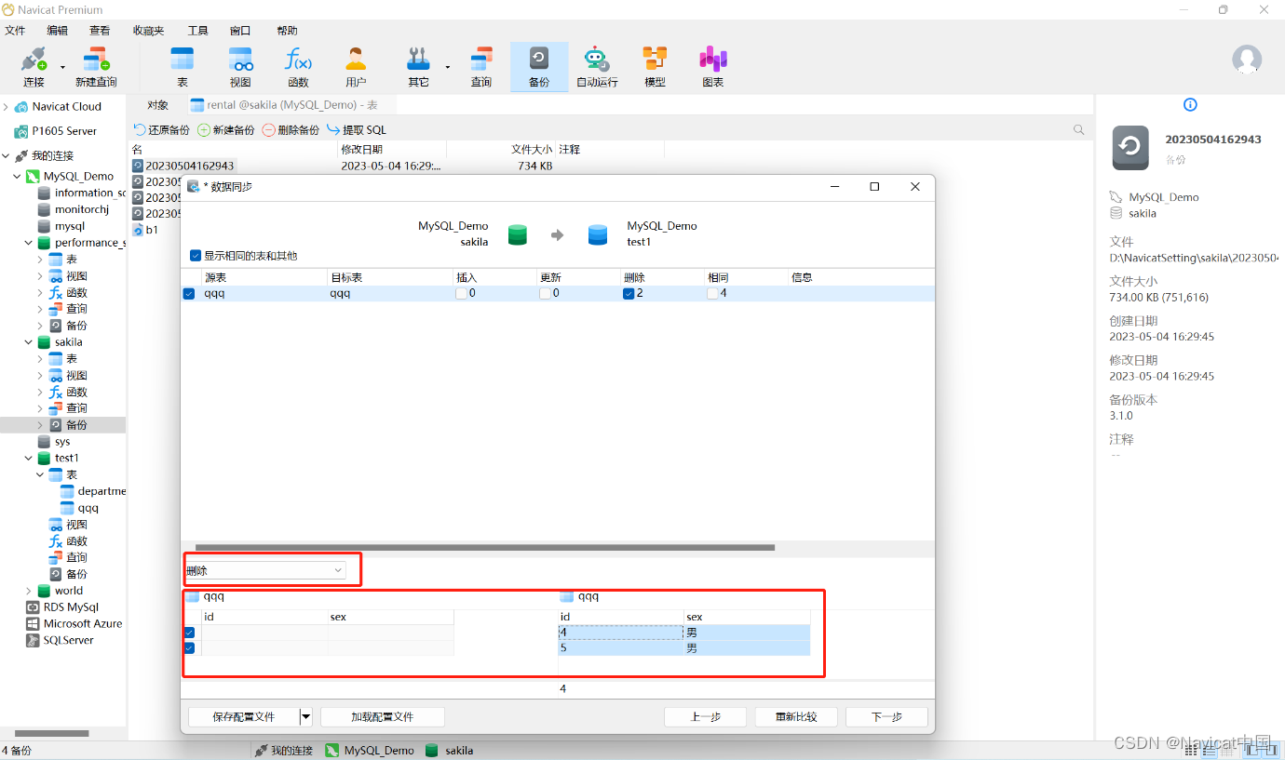Click the sidebar horizontal scrollbar
Image resolution: width=1285 pixels, height=760 pixels.
pos(51,733)
